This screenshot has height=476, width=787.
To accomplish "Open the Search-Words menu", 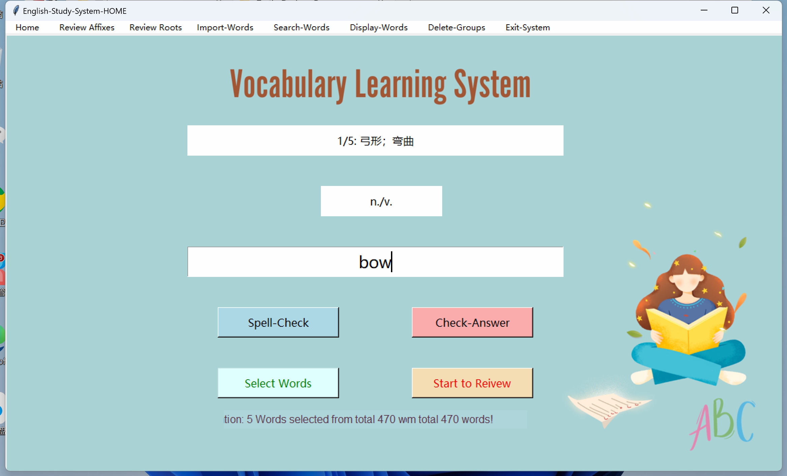I will click(x=301, y=27).
